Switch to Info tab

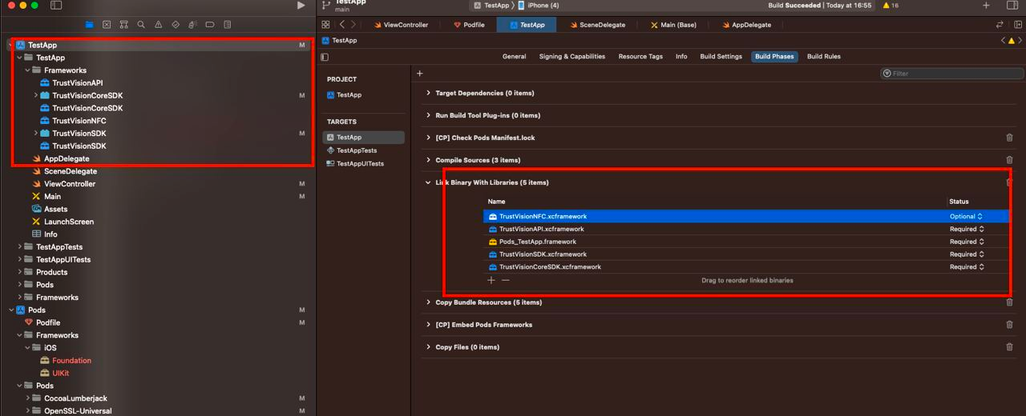681,57
